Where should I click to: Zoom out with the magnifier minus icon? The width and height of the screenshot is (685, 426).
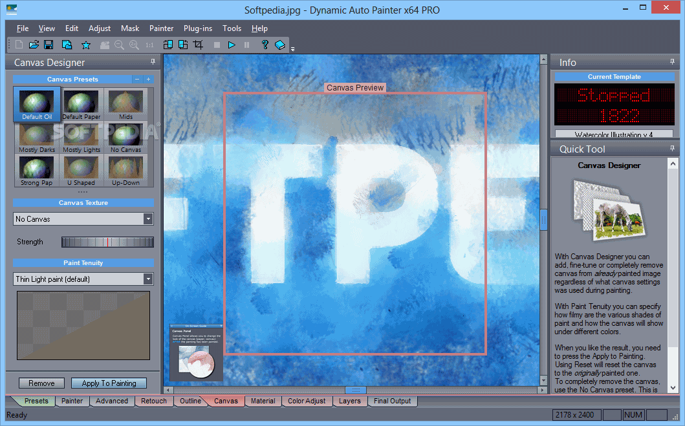pyautogui.click(x=119, y=45)
